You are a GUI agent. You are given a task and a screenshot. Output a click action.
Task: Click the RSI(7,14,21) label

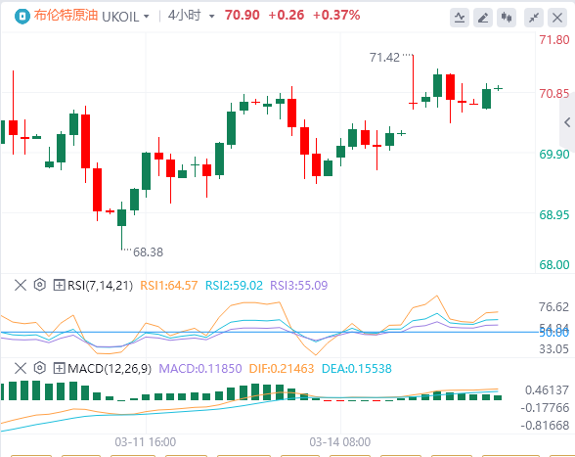[x=100, y=285]
